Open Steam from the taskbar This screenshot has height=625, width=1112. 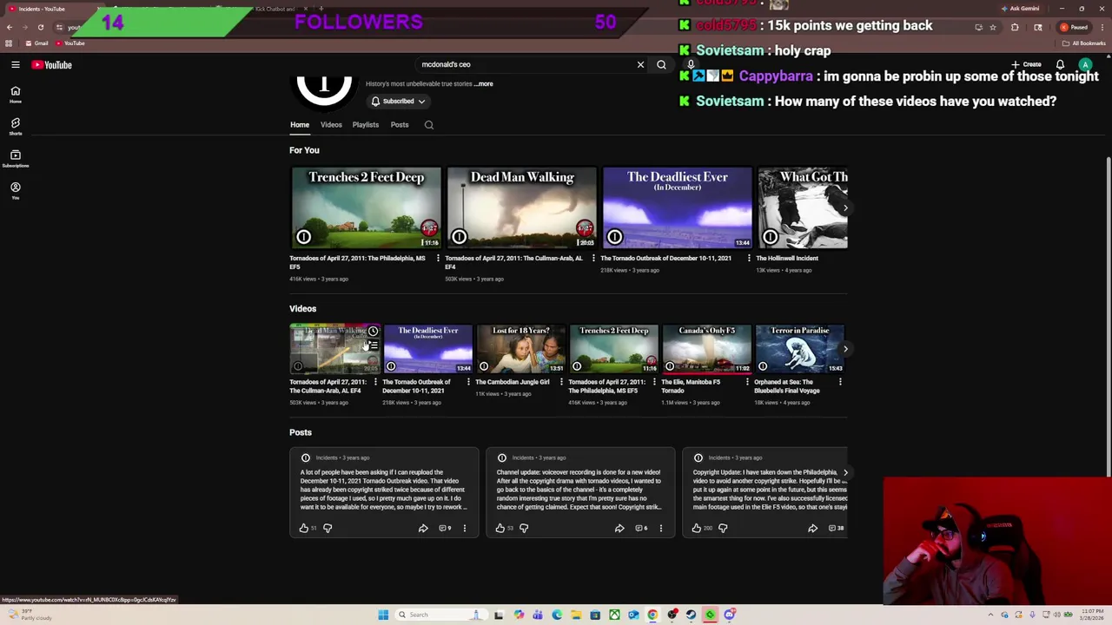click(x=691, y=615)
